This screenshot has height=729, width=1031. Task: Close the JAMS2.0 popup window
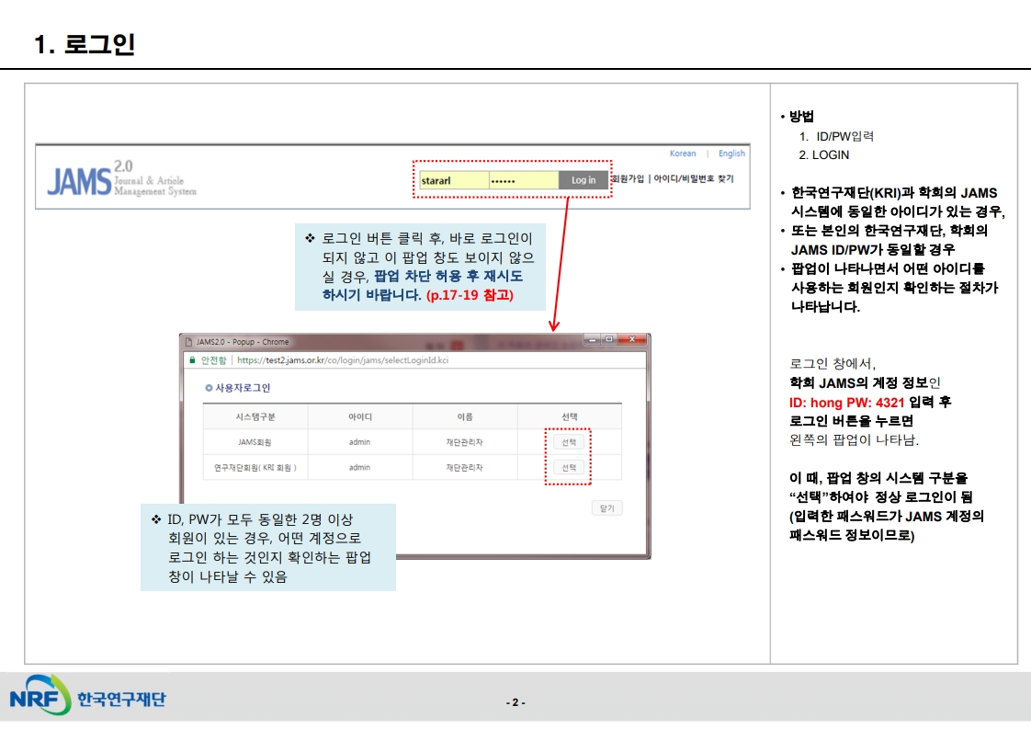632,339
